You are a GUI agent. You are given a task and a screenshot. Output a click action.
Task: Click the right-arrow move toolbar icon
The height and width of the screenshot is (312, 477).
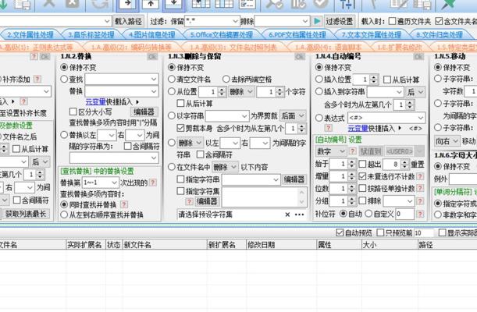127,4
